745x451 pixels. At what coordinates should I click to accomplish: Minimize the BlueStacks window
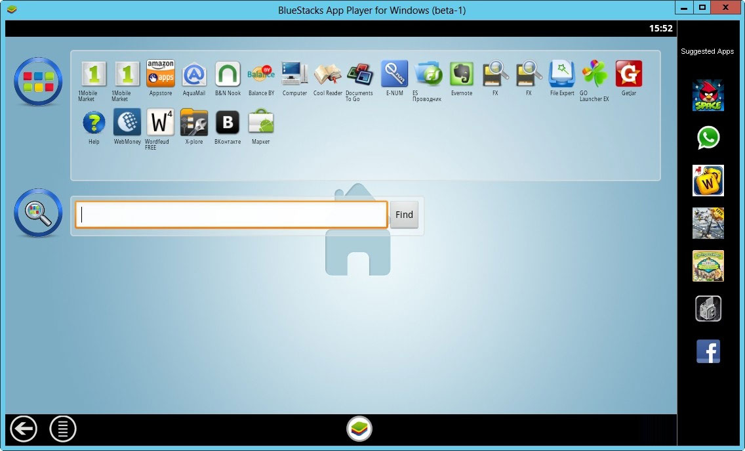tap(684, 8)
